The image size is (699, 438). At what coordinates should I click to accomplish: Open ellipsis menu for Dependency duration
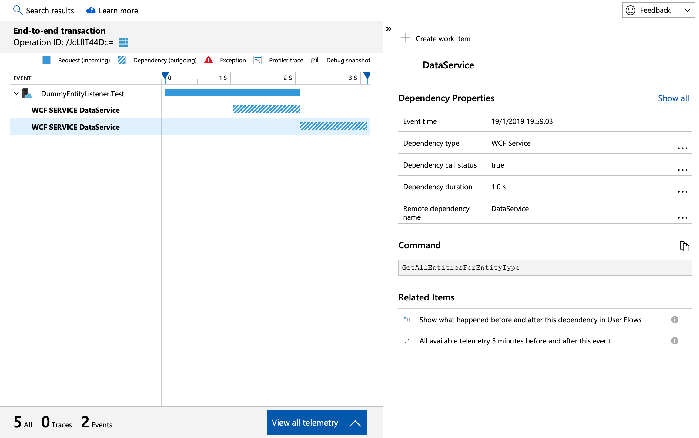point(683,192)
